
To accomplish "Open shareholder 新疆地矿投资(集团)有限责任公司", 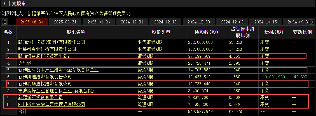I will [52, 42].
